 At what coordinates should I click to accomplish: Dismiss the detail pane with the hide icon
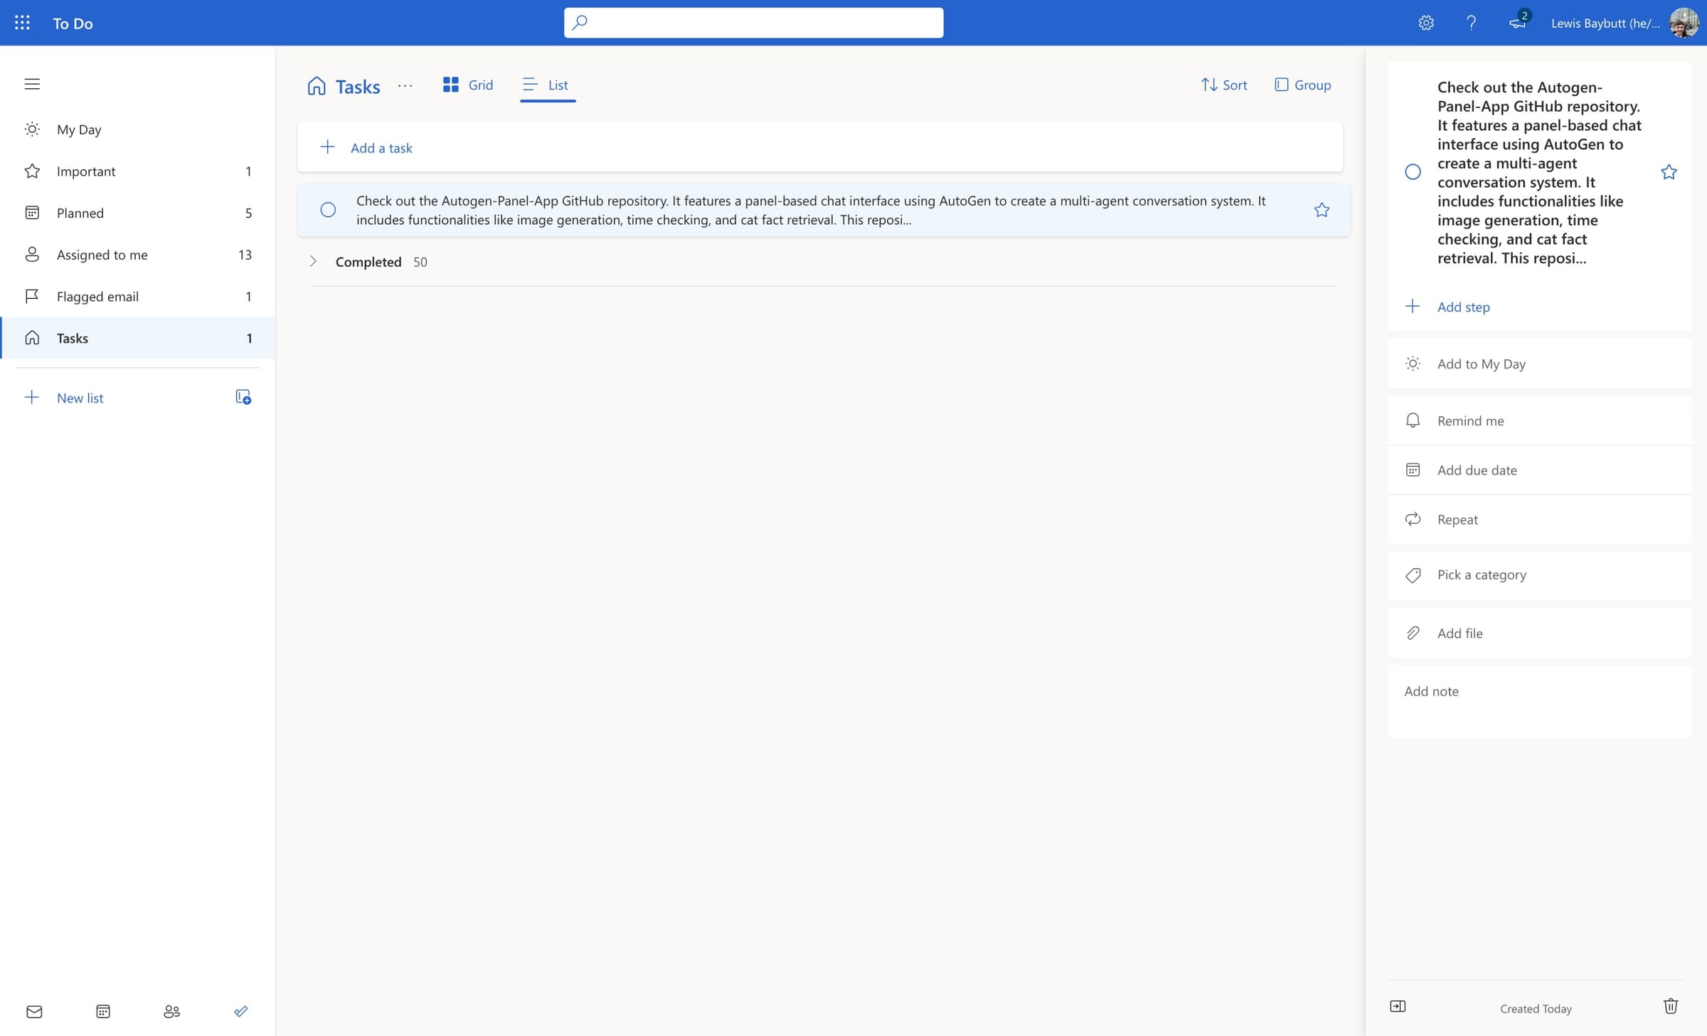click(1398, 1005)
